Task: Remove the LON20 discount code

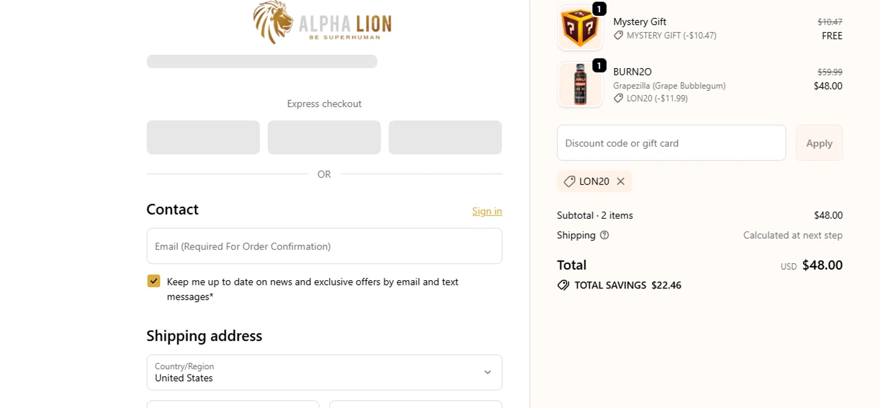Action: click(x=621, y=182)
